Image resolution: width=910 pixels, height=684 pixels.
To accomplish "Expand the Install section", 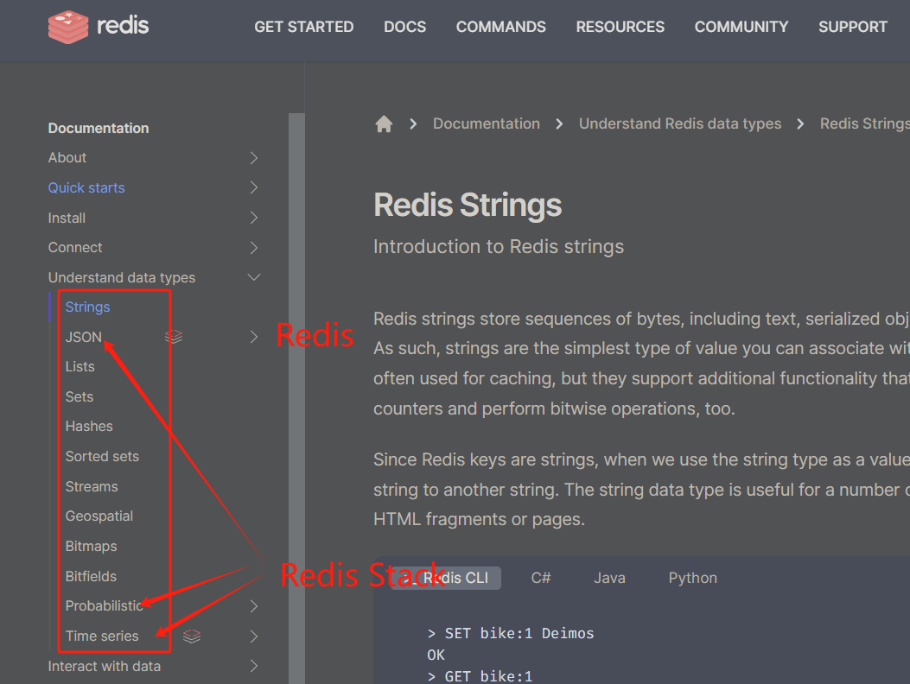I will pyautogui.click(x=253, y=218).
